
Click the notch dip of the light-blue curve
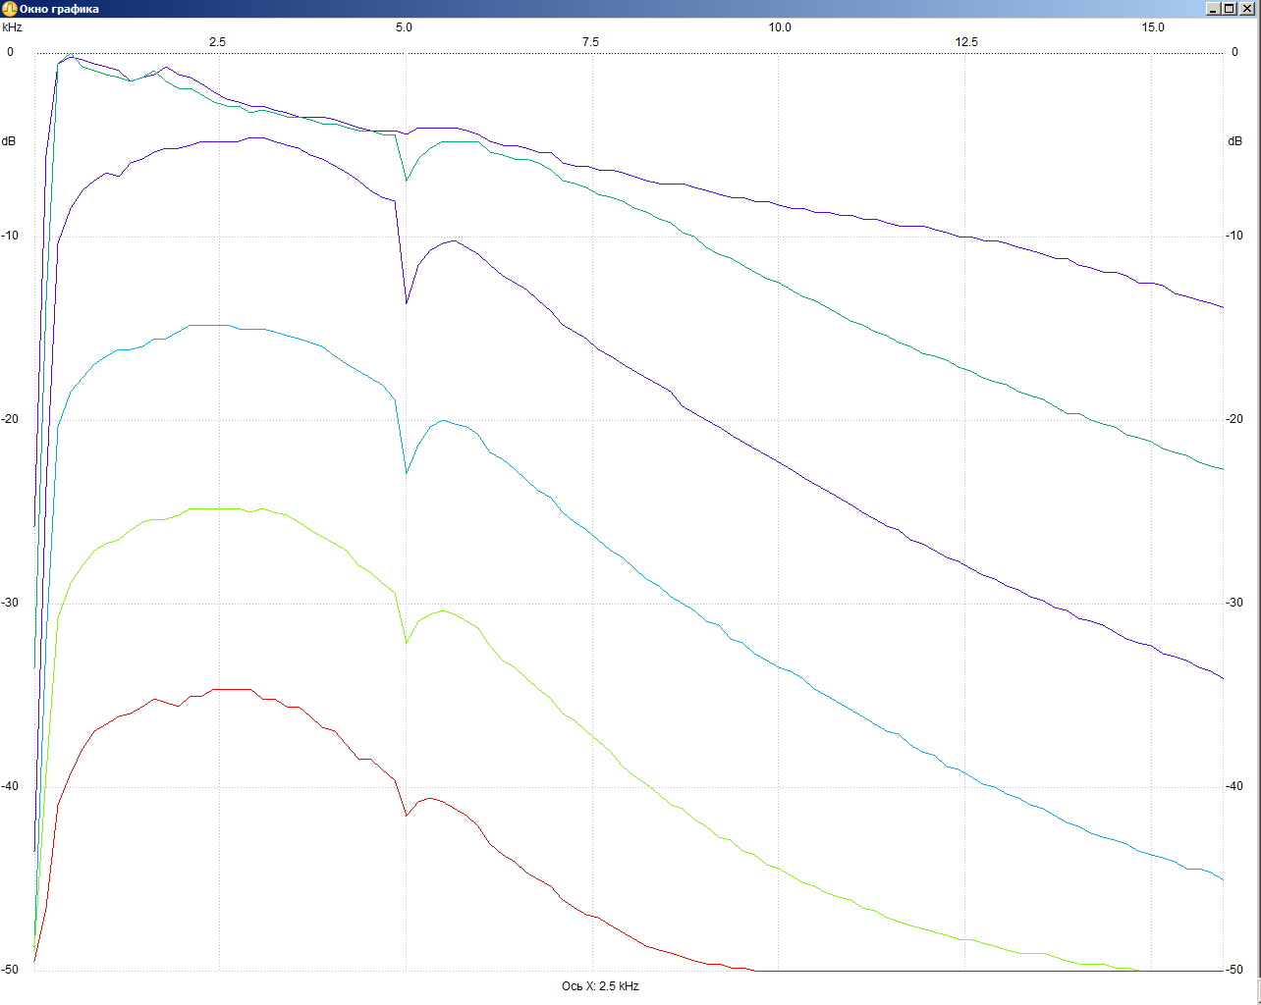pos(407,473)
